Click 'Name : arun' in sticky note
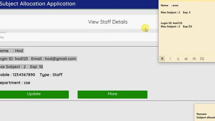 [169, 5]
